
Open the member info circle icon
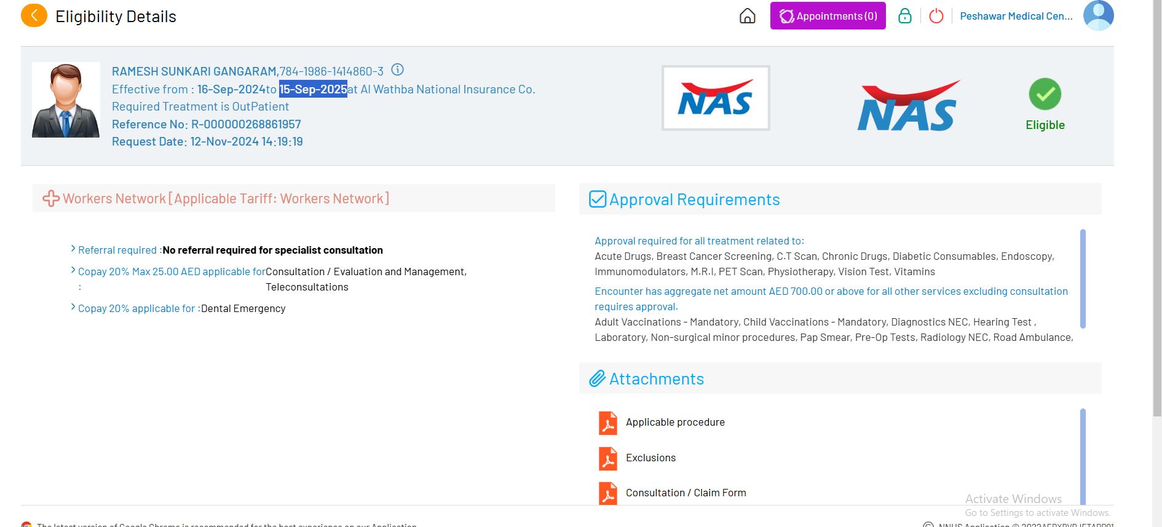[398, 70]
